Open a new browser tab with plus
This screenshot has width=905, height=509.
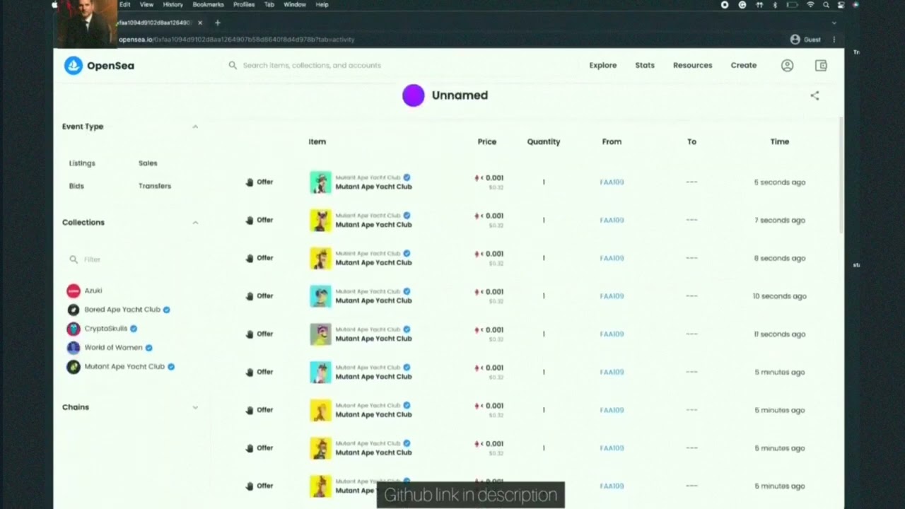[x=217, y=23]
